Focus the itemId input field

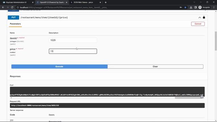coord(73,40)
